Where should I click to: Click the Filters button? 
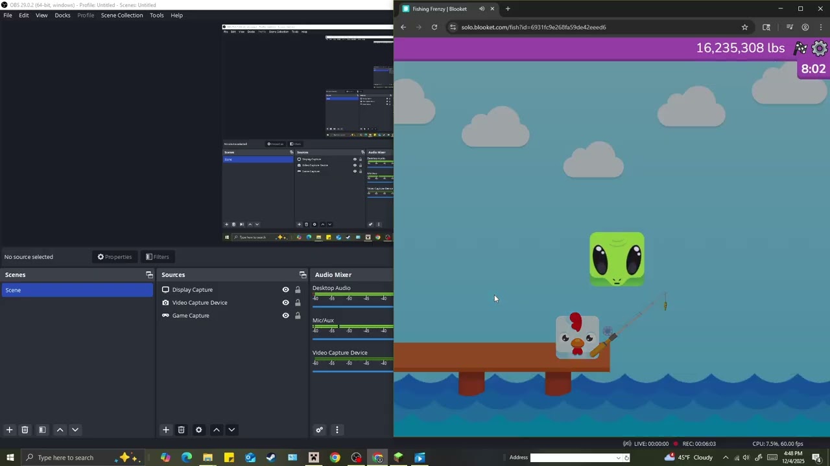(x=158, y=257)
